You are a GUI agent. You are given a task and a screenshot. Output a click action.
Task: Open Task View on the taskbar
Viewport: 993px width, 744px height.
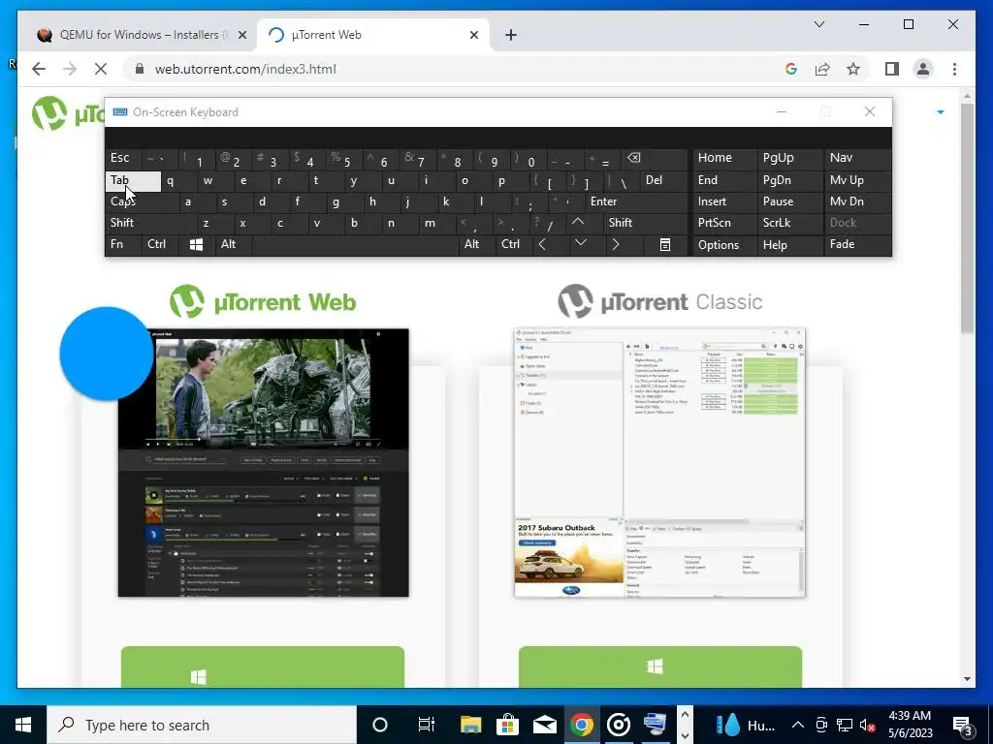point(427,725)
